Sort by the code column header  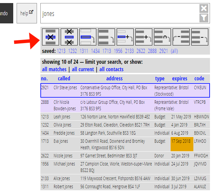tap(199, 79)
